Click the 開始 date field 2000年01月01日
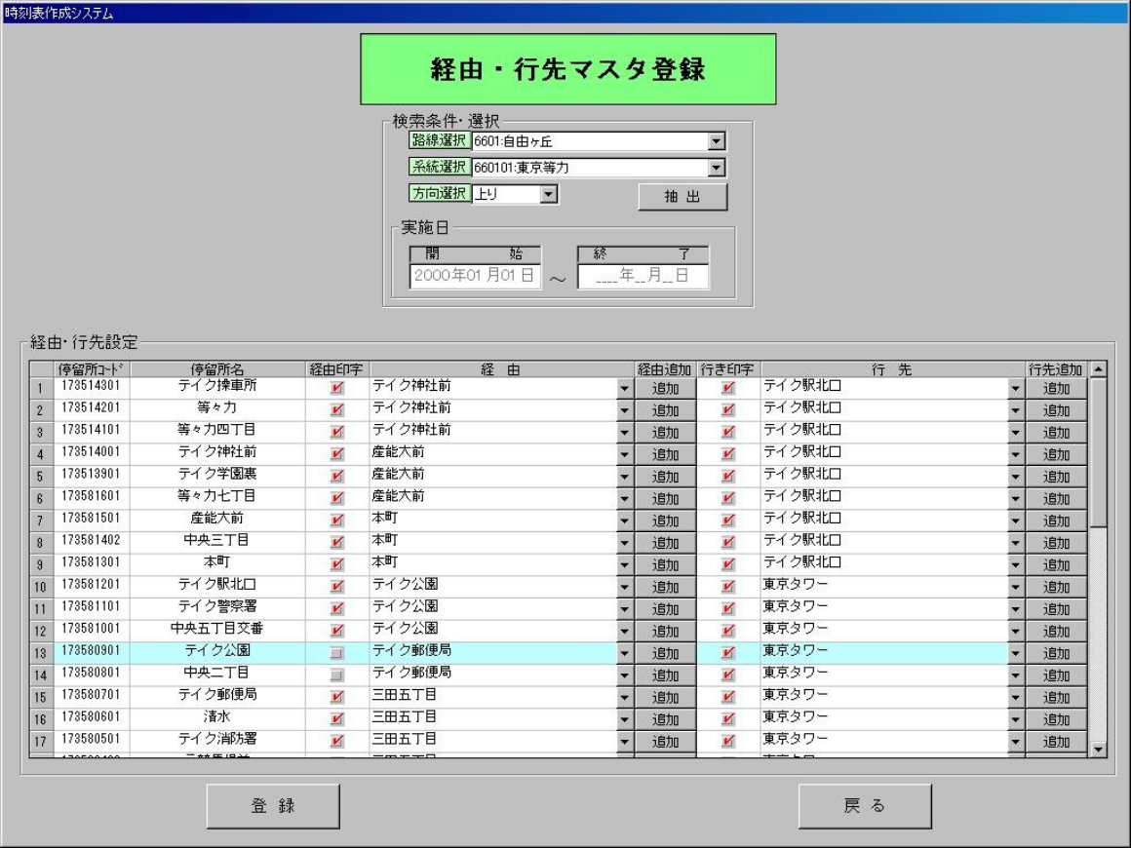 pyautogui.click(x=475, y=276)
